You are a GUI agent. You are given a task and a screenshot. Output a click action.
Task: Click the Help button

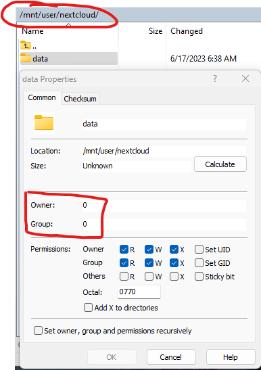click(231, 357)
